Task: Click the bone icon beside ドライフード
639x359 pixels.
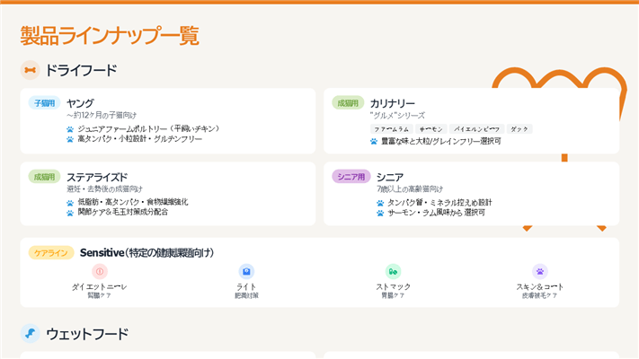Action: [x=31, y=70]
